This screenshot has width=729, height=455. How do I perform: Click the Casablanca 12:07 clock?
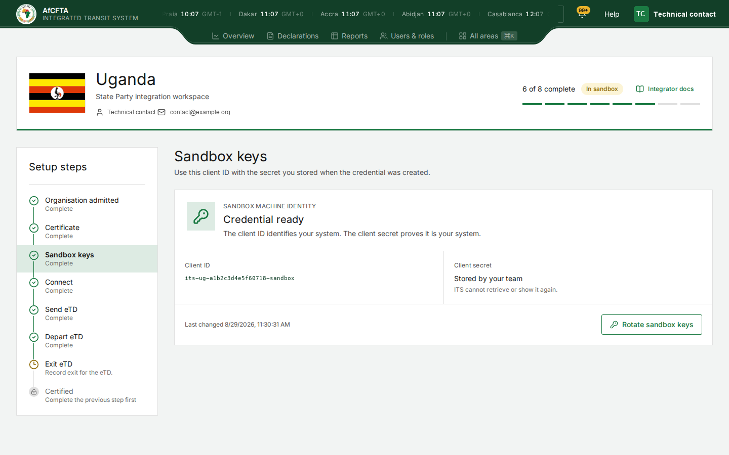(x=515, y=14)
